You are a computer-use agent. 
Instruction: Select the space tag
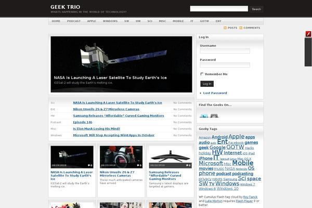(x=254, y=179)
